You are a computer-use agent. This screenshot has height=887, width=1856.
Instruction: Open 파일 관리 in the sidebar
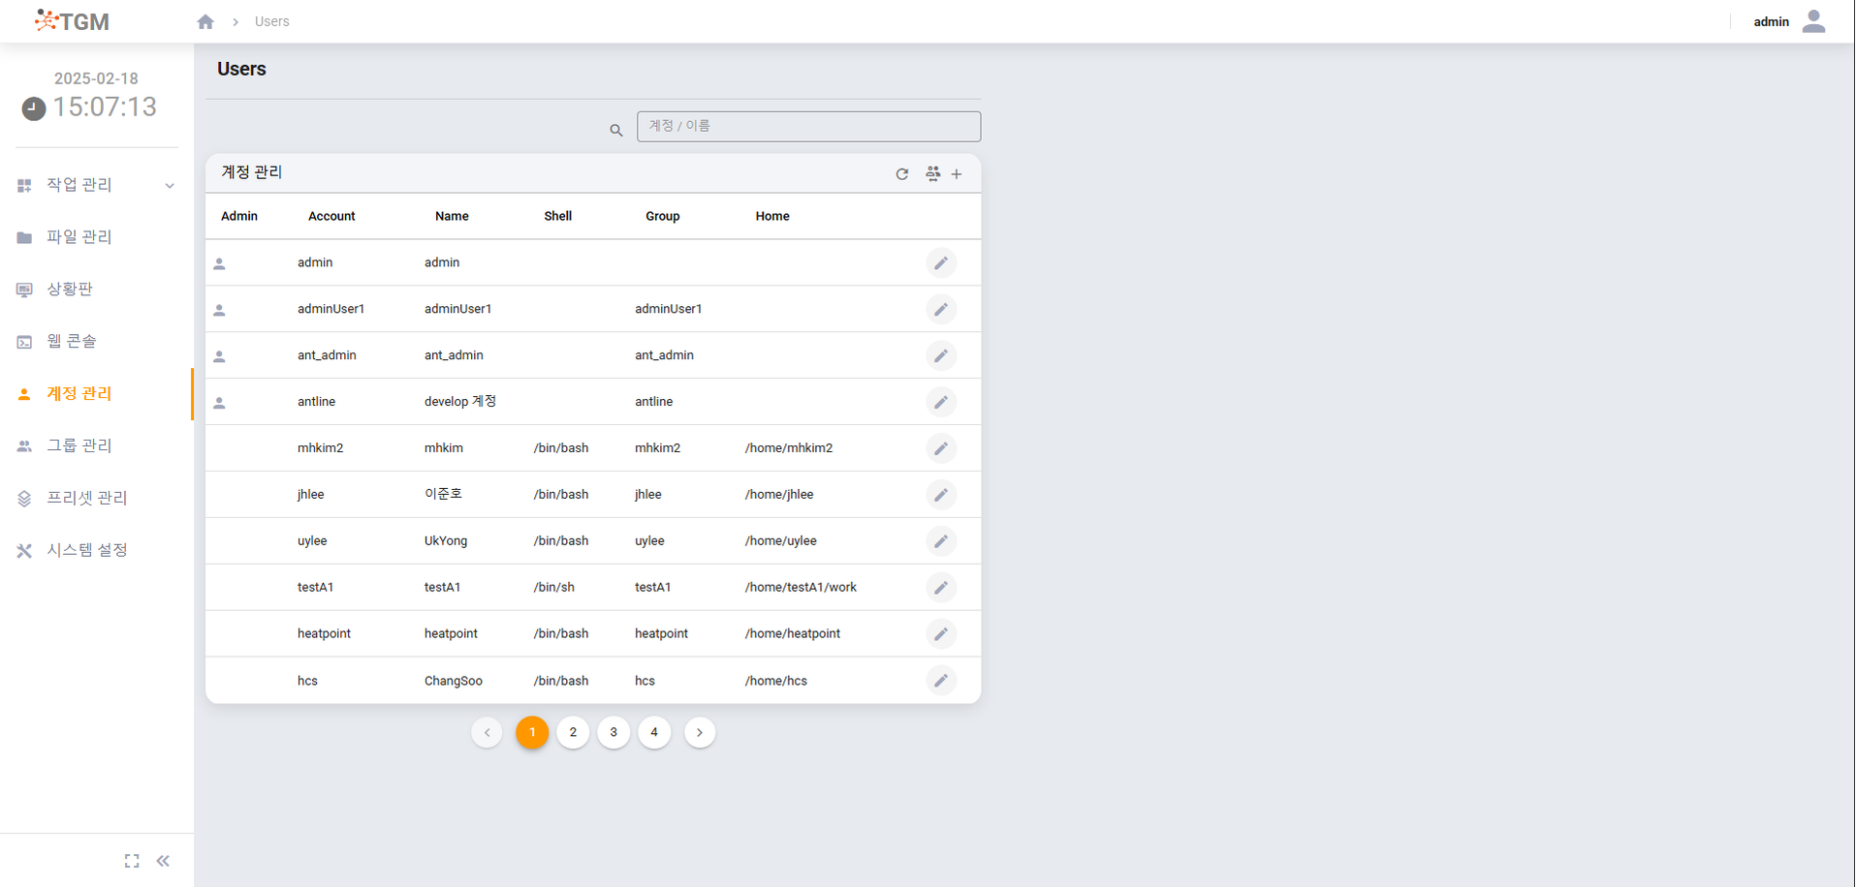click(x=79, y=237)
